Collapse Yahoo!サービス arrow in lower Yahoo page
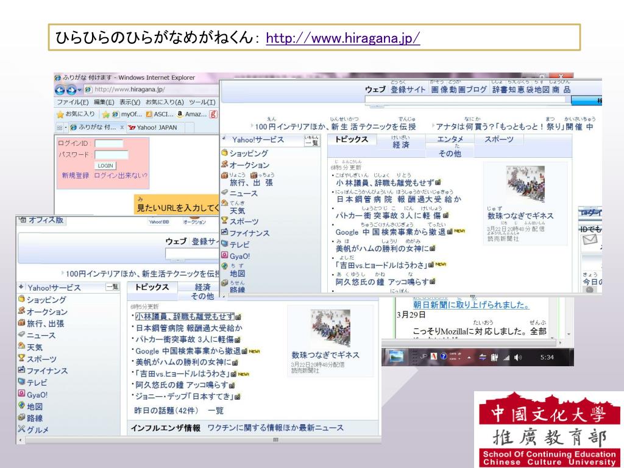 click(x=21, y=286)
